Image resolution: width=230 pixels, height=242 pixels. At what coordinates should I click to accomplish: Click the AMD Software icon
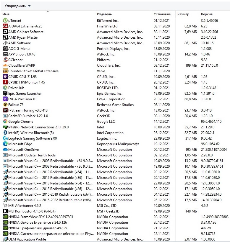[5, 43]
